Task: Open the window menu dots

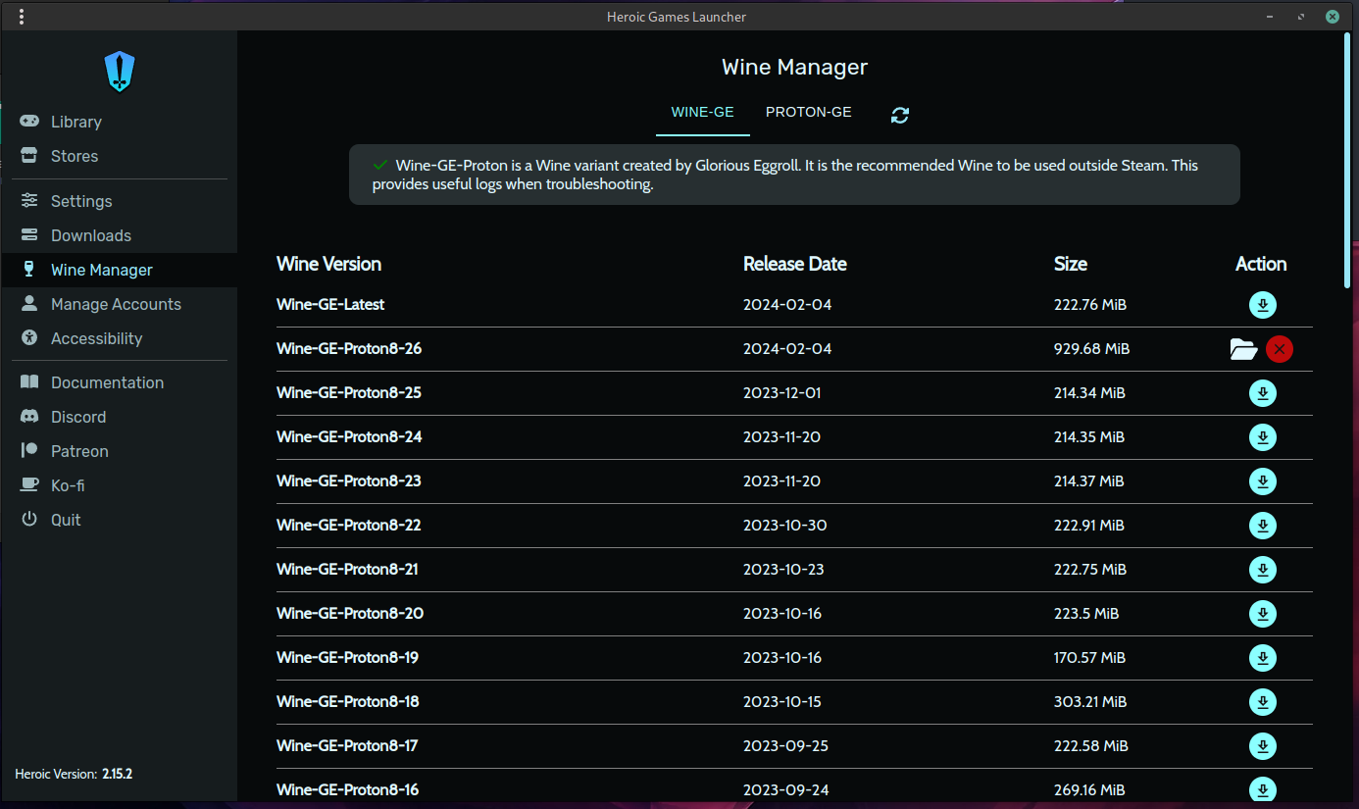Action: [22, 17]
